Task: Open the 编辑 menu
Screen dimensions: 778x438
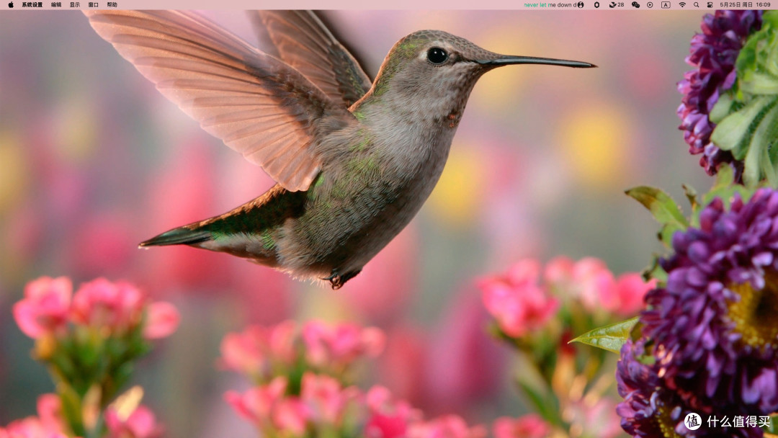Action: tap(57, 4)
